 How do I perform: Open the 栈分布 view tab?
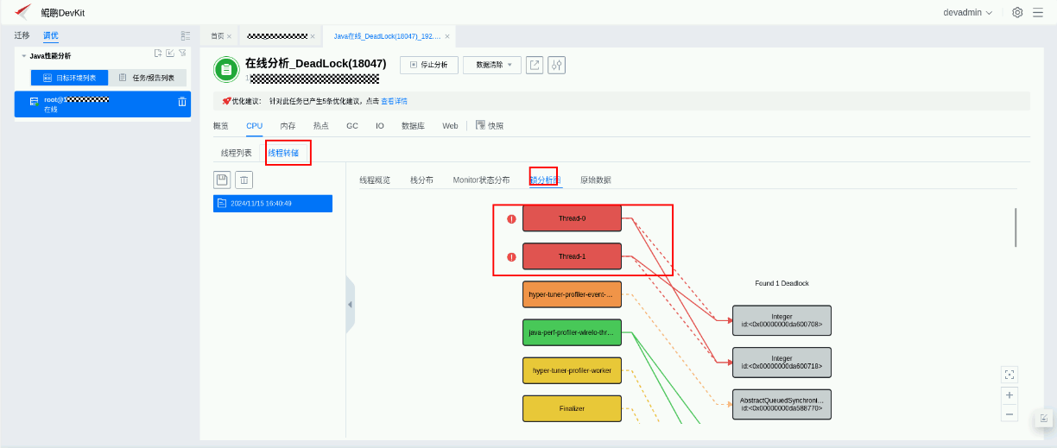(421, 180)
